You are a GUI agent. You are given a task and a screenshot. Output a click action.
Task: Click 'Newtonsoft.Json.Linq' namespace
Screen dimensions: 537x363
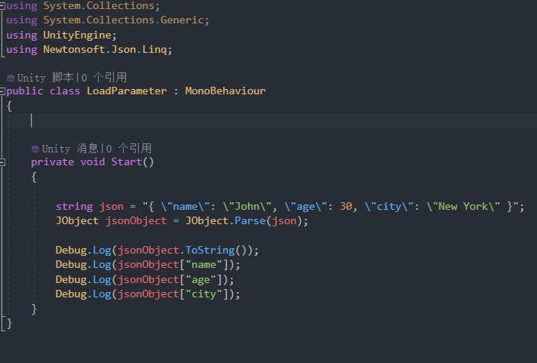pyautogui.click(x=105, y=50)
